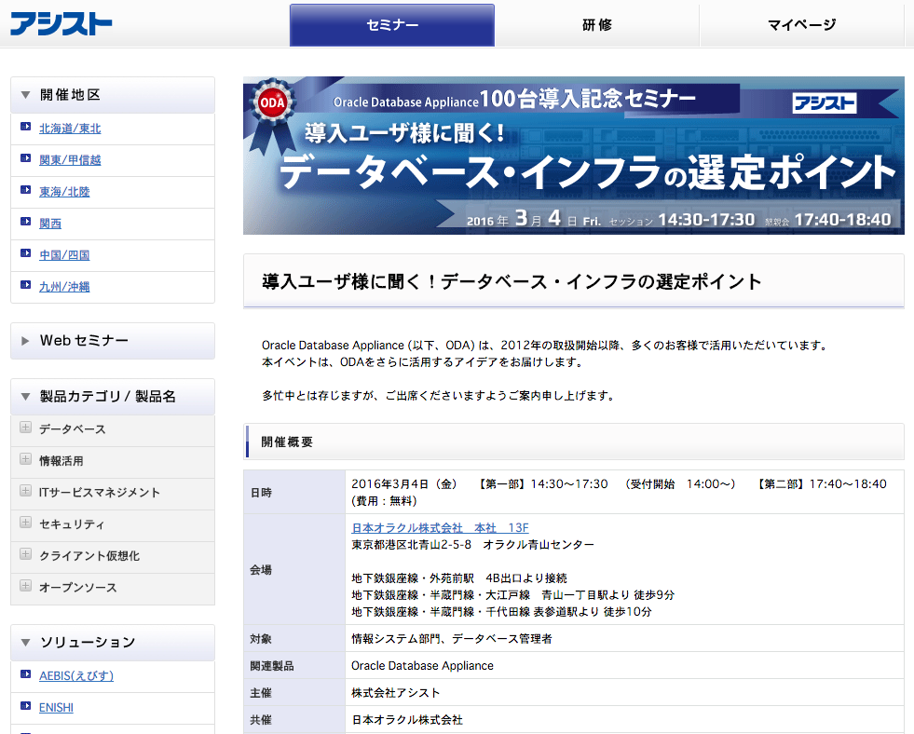Viewport: 914px width, 734px height.
Task: Expand the Web セミナー section triangle
Action: 25,341
